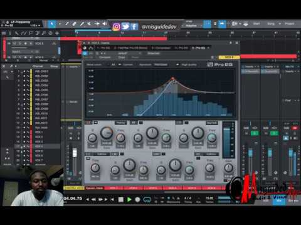This screenshot has width=301, height=225.
Task: Click the white channel fader in the mixer
Action: [75, 152]
